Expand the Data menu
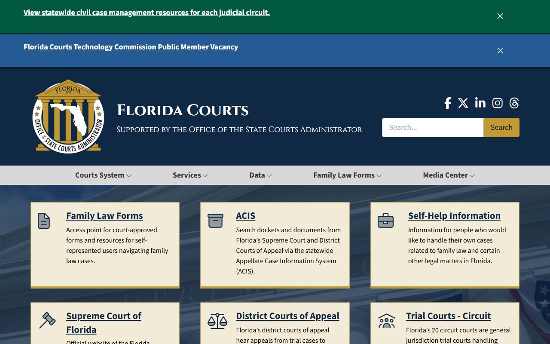Viewport: 550px width, 344px height. tap(261, 175)
